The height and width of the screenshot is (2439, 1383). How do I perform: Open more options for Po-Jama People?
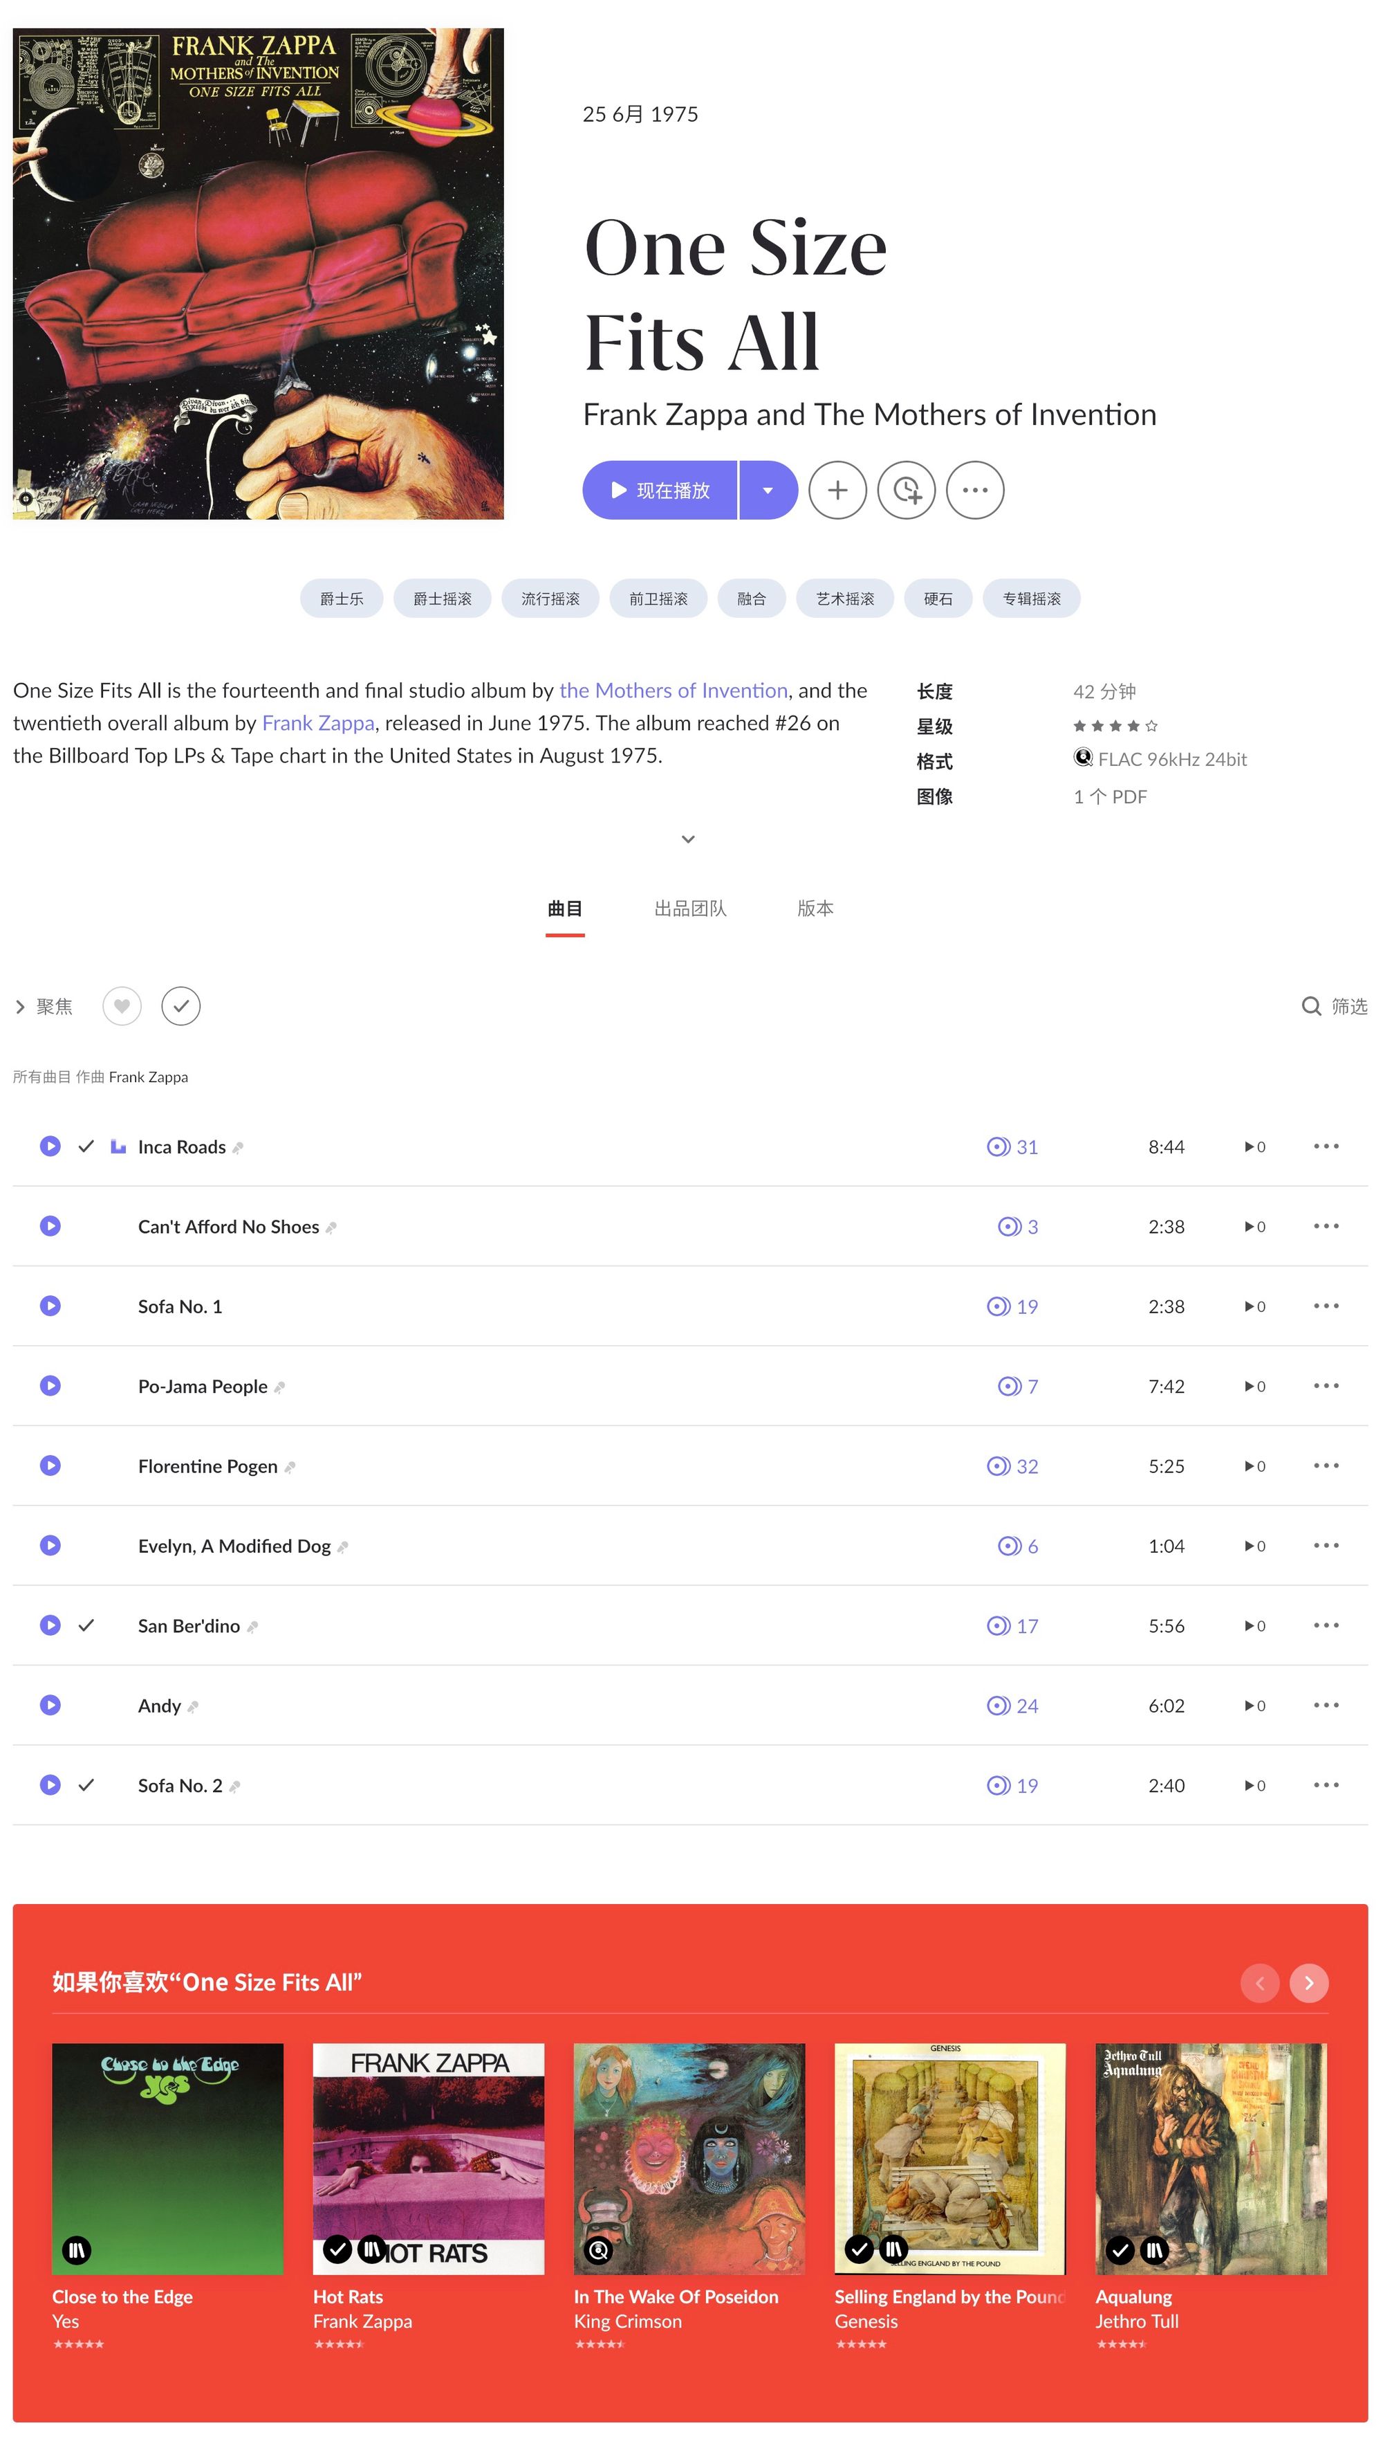click(1326, 1385)
